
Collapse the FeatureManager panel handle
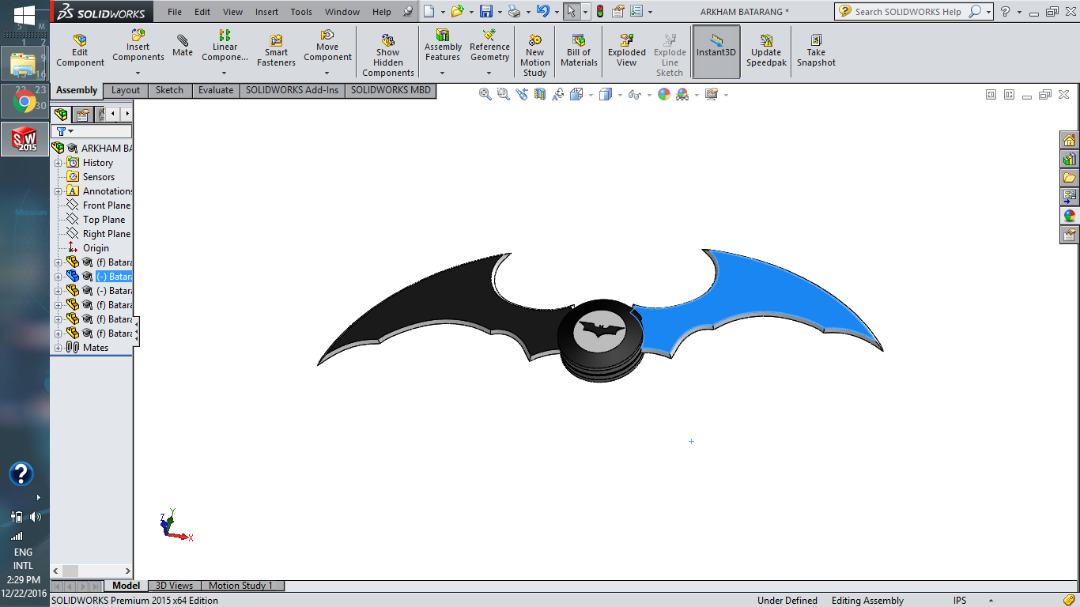137,330
